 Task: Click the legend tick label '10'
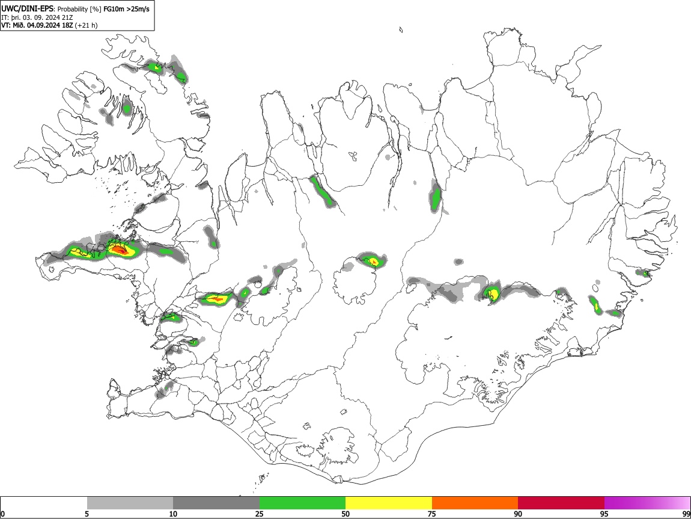[x=173, y=514]
